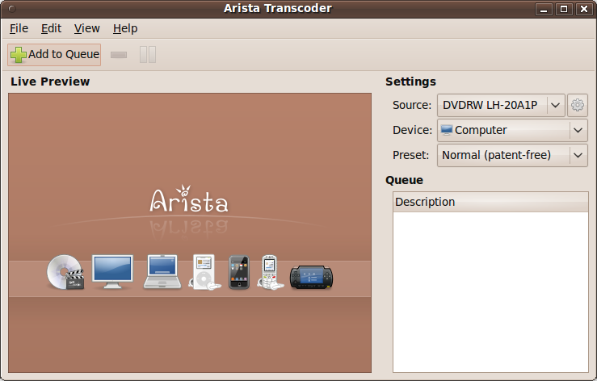Minimize the Arista Transcoder window
This screenshot has width=597, height=381.
tap(544, 9)
